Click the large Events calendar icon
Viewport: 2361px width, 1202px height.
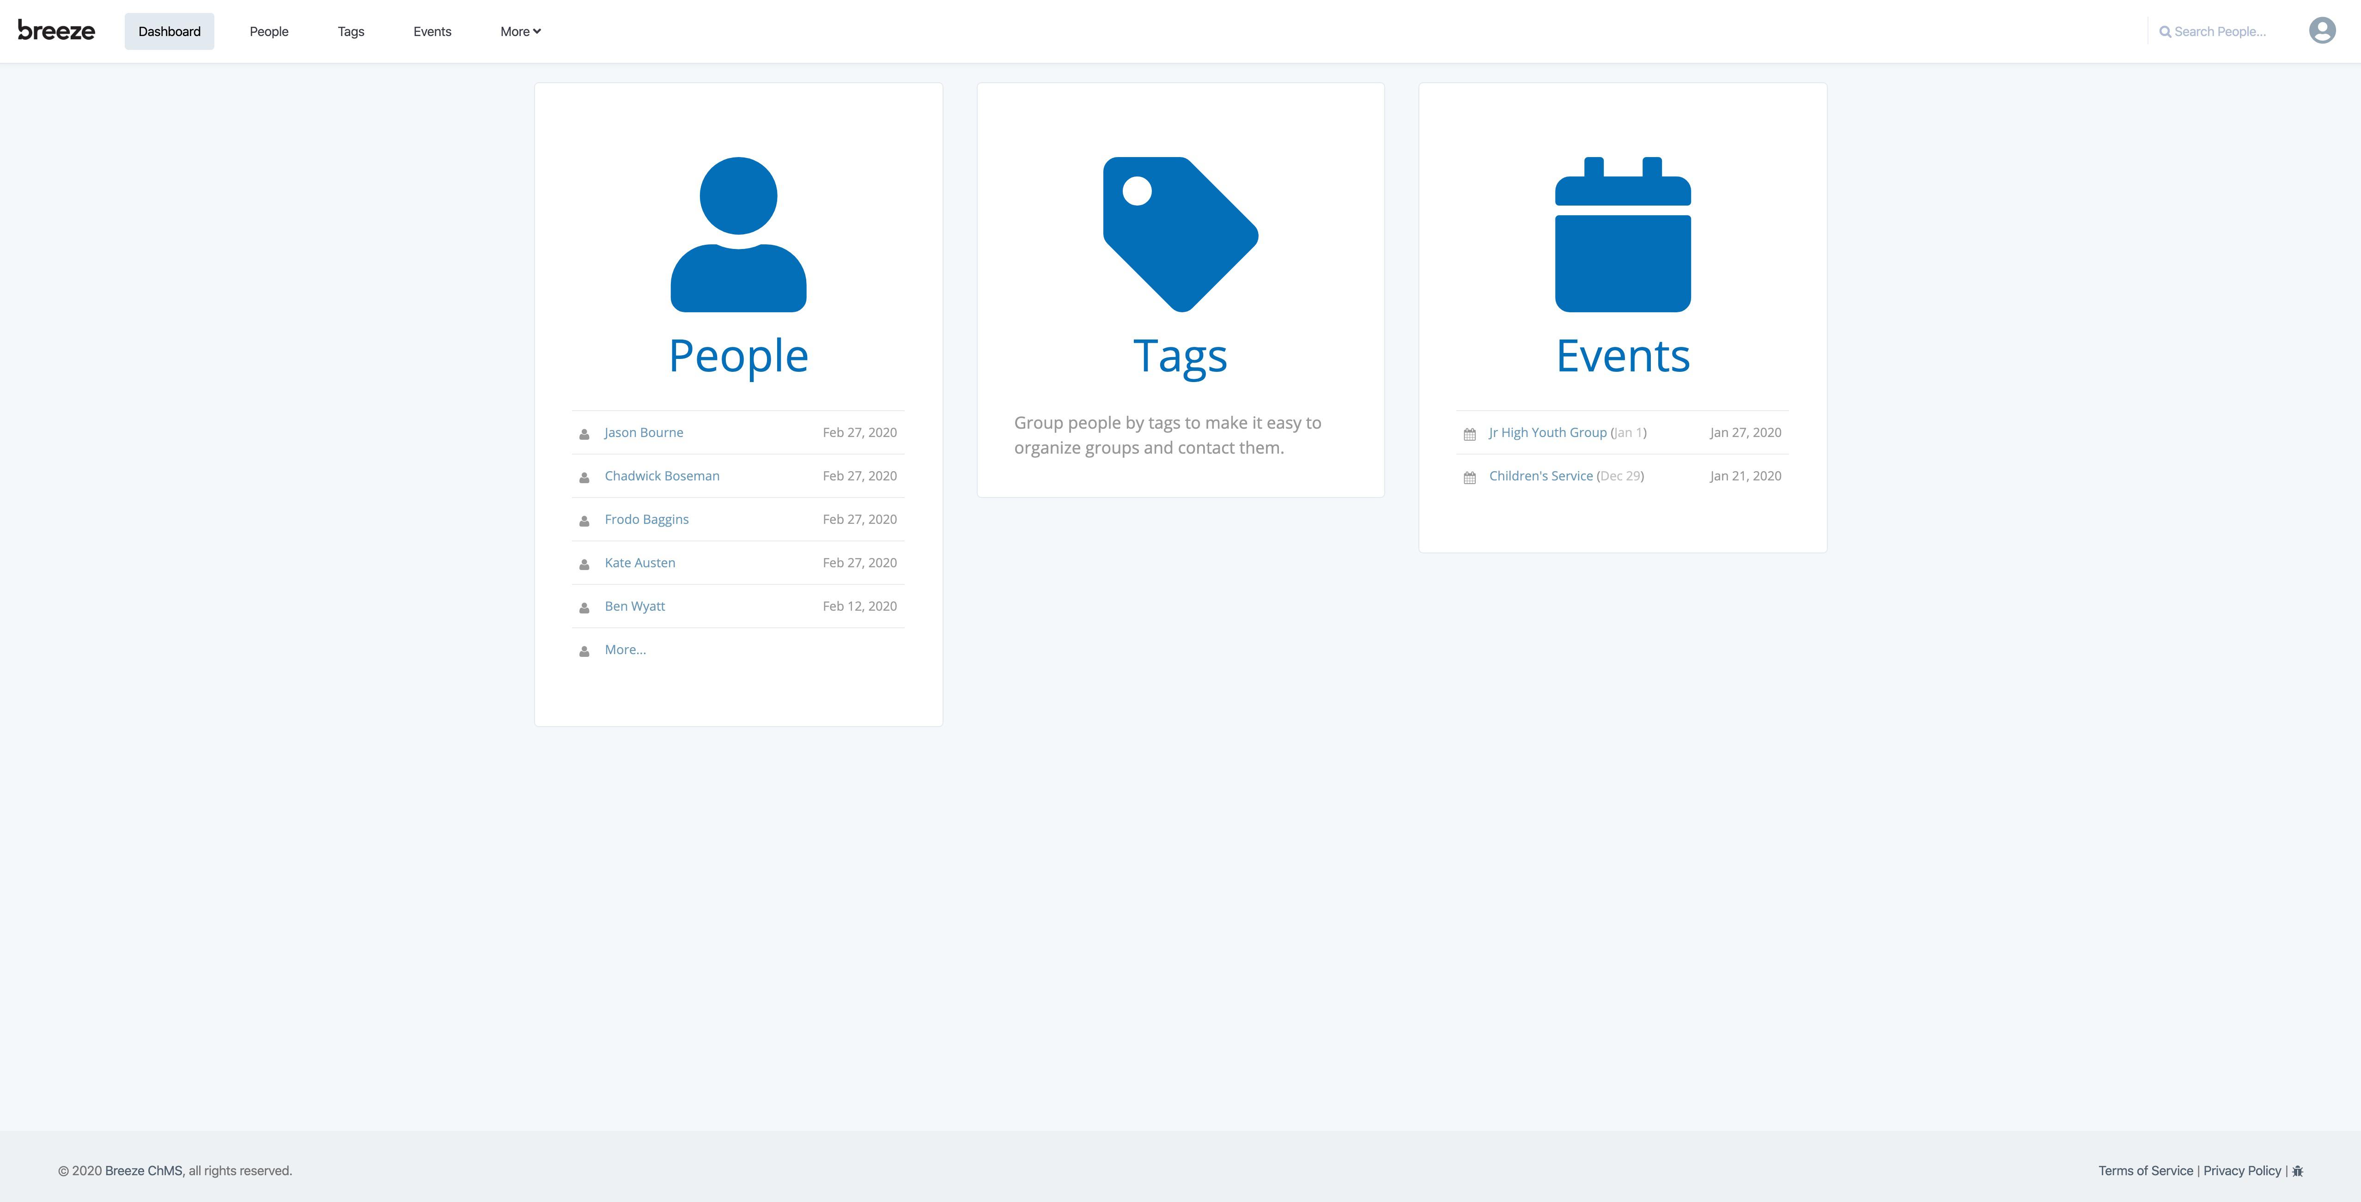click(1622, 235)
